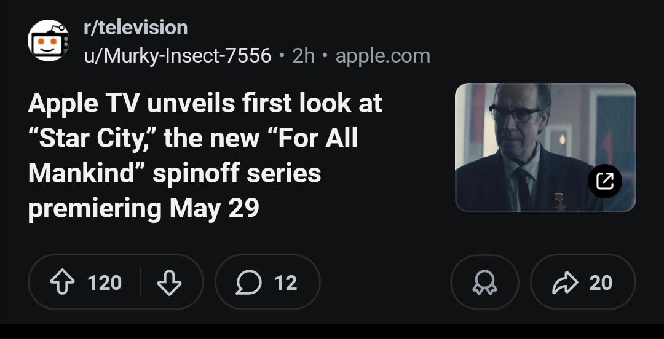
Task: Click the red star medal in the thumbnail
Action: [558, 200]
